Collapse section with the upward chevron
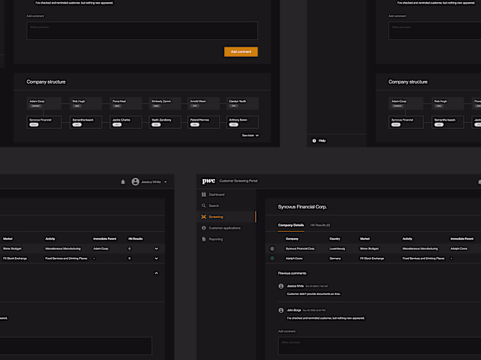The width and height of the screenshot is (481, 360). 157,273
